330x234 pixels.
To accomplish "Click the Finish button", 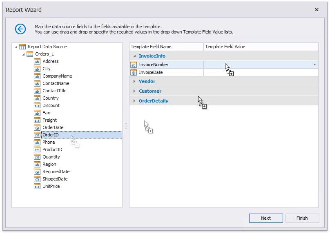I will click(302, 218).
